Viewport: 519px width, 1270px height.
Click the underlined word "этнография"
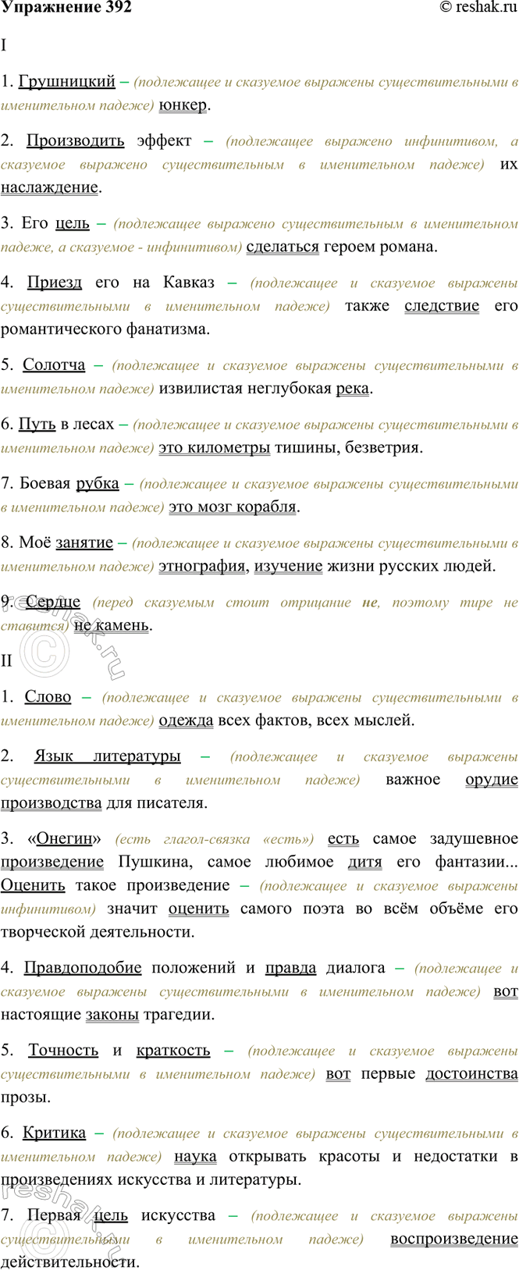[x=202, y=566]
